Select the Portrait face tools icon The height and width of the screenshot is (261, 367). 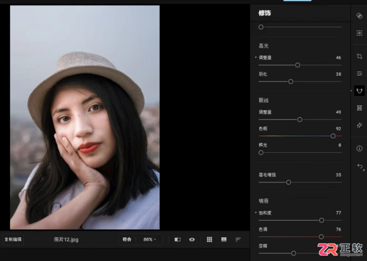(x=359, y=91)
